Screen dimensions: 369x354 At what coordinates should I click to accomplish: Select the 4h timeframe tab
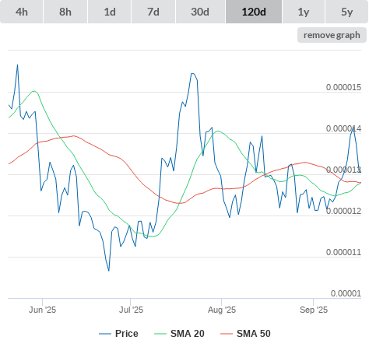[22, 12]
